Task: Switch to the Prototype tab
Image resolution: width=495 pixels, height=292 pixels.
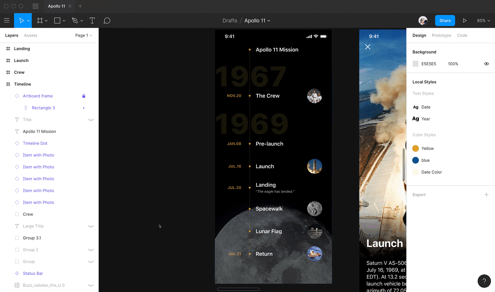Action: point(441,35)
